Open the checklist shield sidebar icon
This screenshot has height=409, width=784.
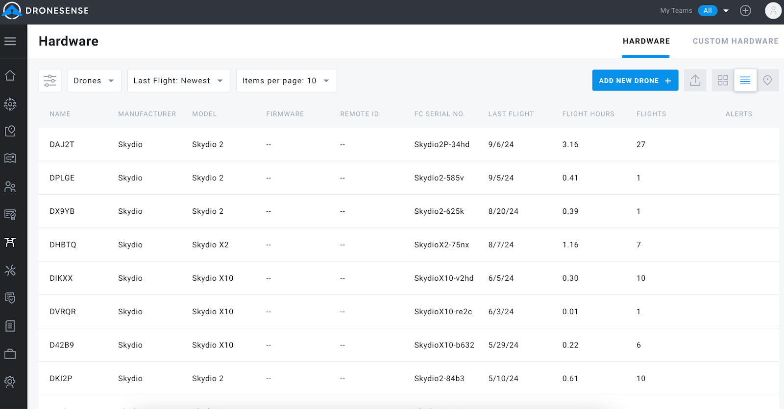click(x=10, y=298)
